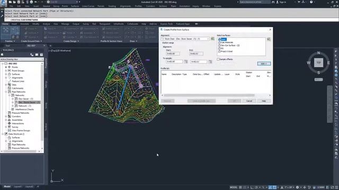Click the status bar settings gear icon
This screenshot has width=339, height=190.
point(297,187)
